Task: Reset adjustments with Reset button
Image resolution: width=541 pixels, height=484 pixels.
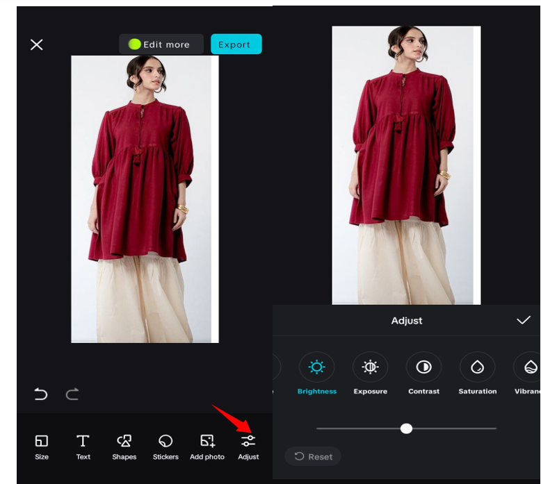Action: pos(313,456)
